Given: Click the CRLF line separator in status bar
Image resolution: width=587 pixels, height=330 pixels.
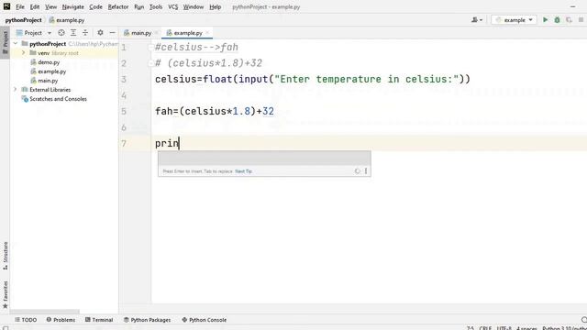Looking at the screenshot, I should [485, 328].
